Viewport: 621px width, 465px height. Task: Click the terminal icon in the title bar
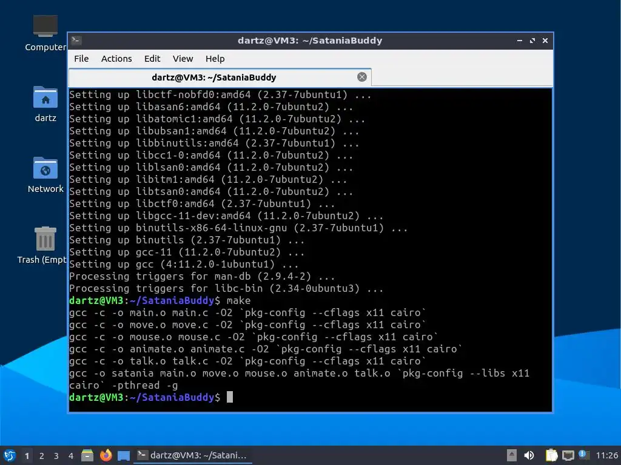(76, 41)
